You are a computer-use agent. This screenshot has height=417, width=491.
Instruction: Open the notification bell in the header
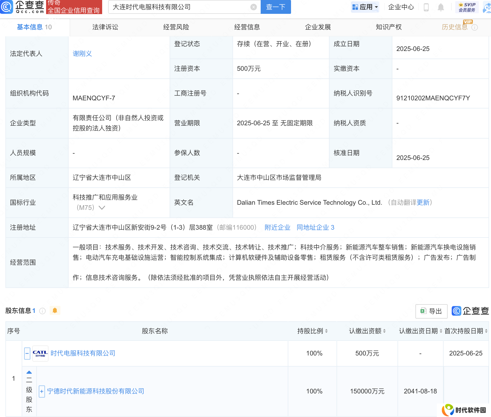(441, 7)
